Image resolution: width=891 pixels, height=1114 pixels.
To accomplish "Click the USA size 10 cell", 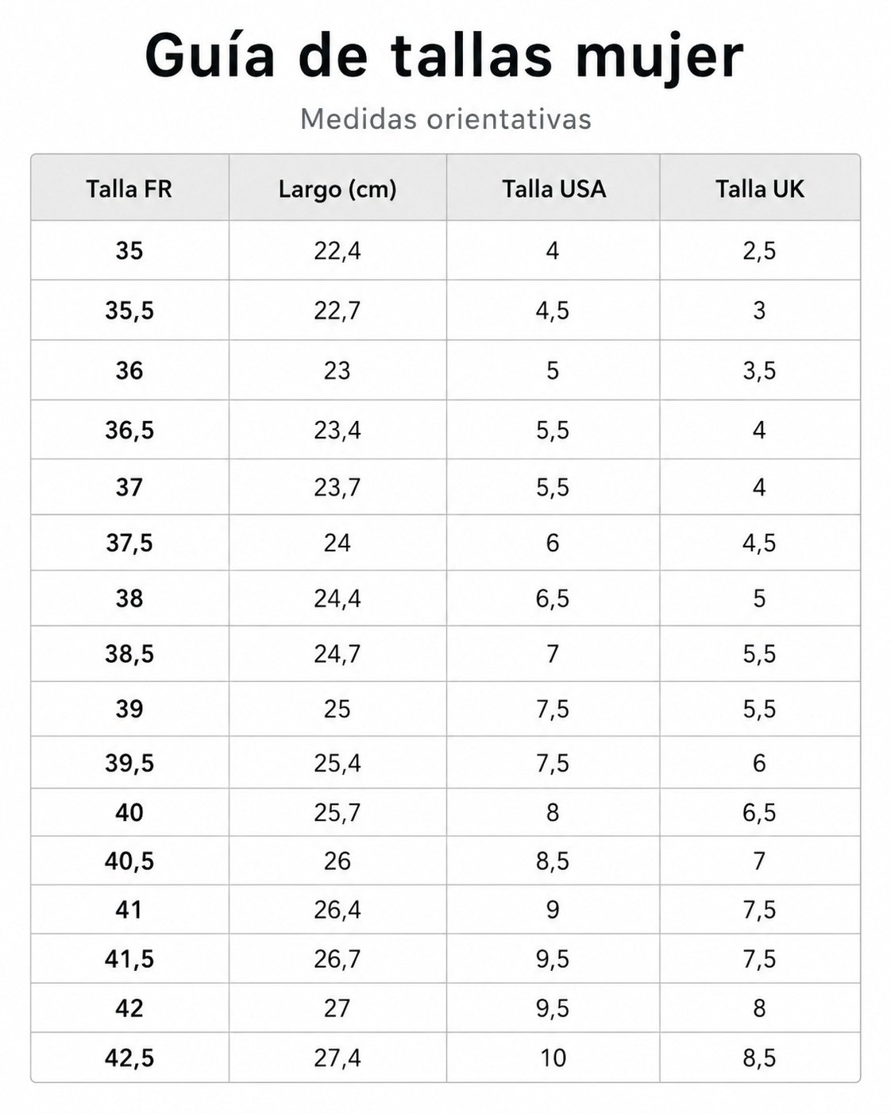I will [x=553, y=1058].
